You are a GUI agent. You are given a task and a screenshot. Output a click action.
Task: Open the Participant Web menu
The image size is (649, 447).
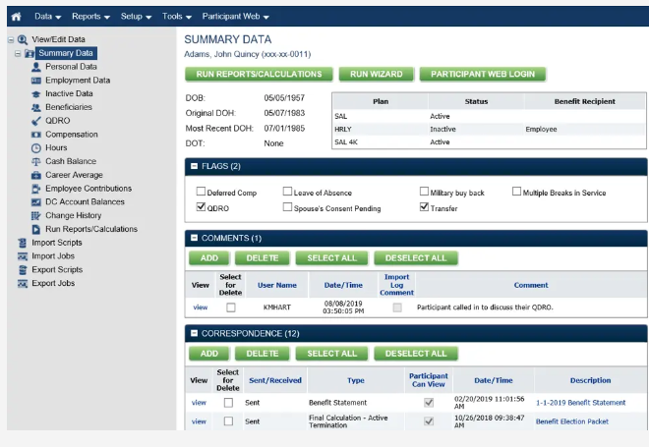pyautogui.click(x=234, y=17)
